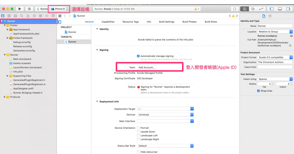Switch to the Info tab

[x=149, y=22]
